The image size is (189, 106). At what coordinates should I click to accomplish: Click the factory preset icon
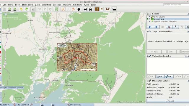pyautogui.click(x=114, y=9)
